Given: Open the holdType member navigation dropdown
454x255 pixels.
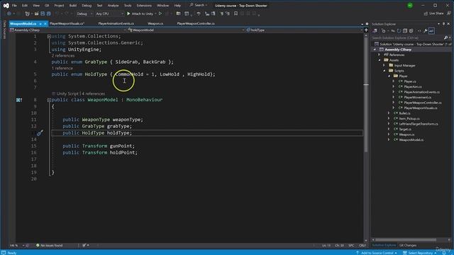Looking at the screenshot, I should 304,30.
